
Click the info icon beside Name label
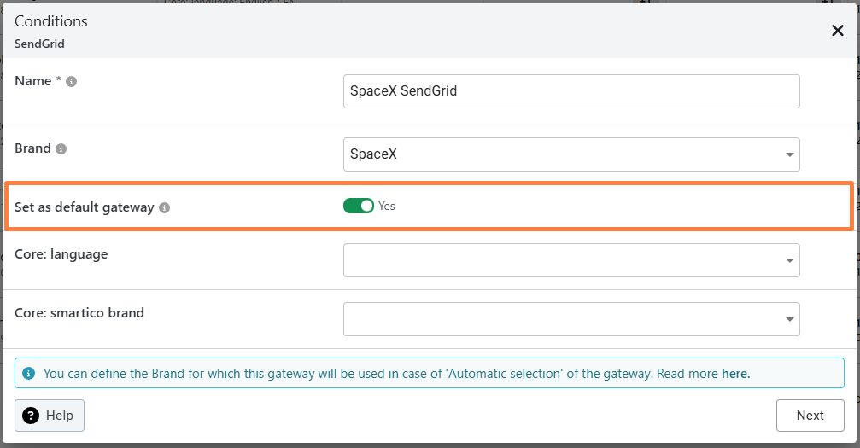pyautogui.click(x=72, y=82)
